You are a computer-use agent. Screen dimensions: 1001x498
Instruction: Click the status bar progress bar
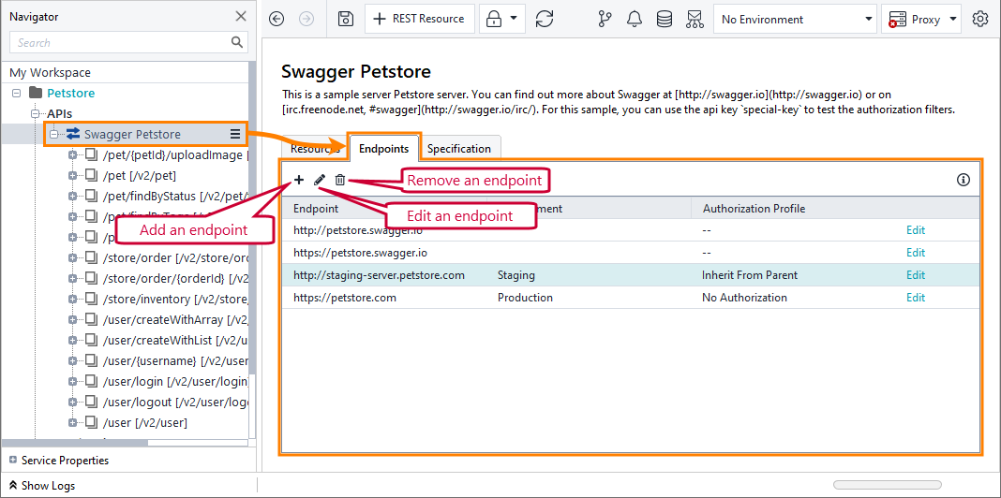(x=889, y=485)
